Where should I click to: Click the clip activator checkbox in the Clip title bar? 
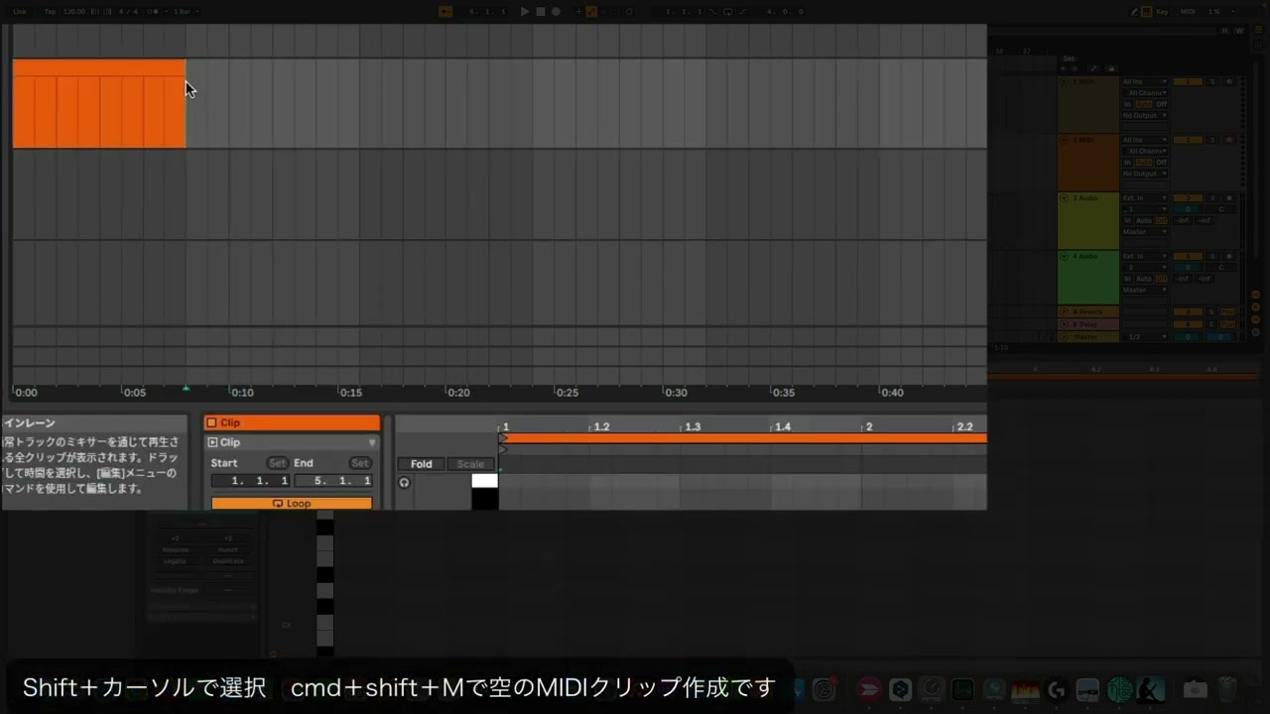click(211, 423)
